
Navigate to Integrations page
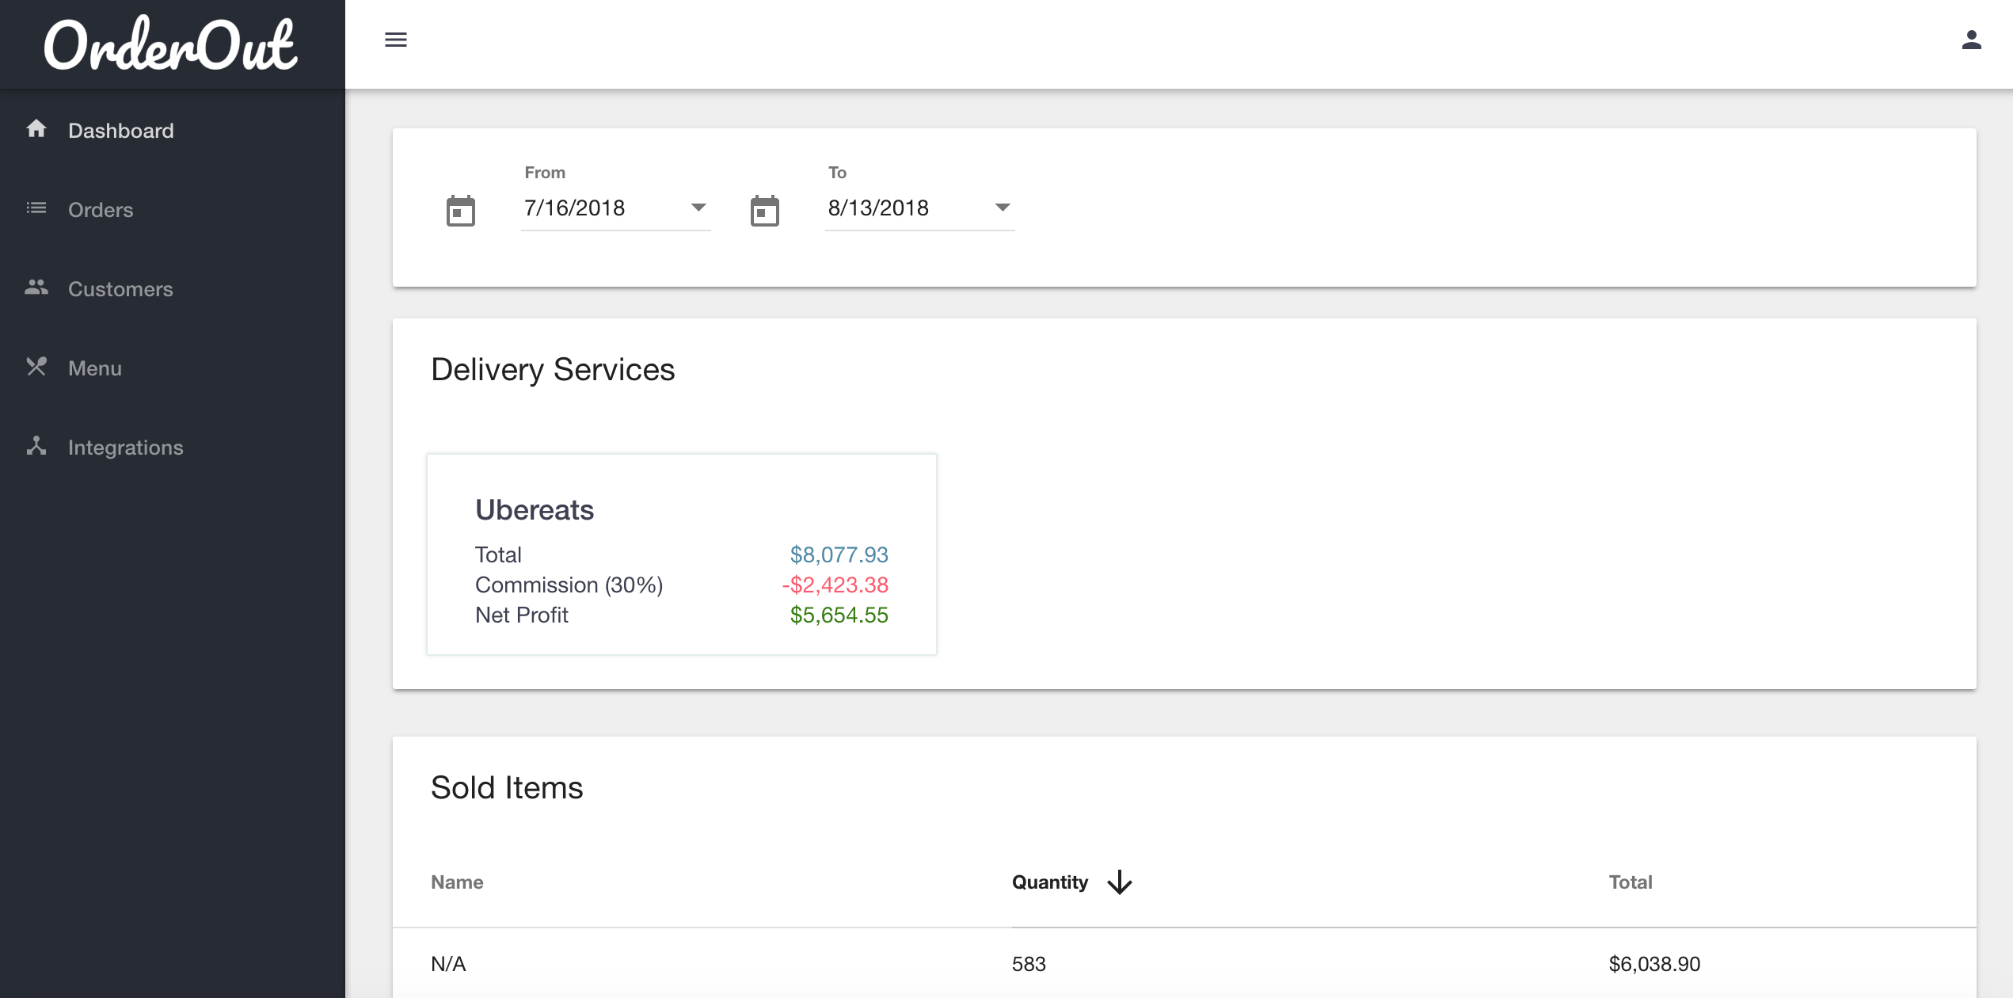point(125,448)
